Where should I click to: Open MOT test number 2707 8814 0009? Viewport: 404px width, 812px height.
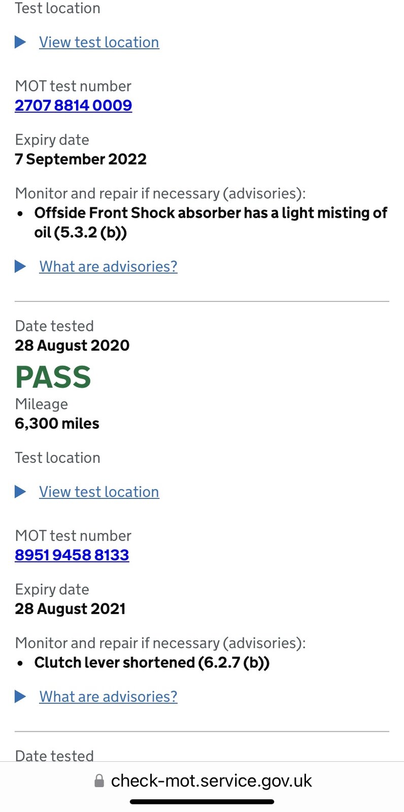74,105
